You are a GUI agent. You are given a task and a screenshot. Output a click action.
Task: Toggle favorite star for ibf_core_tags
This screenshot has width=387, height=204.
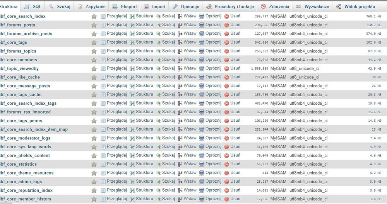[94, 42]
